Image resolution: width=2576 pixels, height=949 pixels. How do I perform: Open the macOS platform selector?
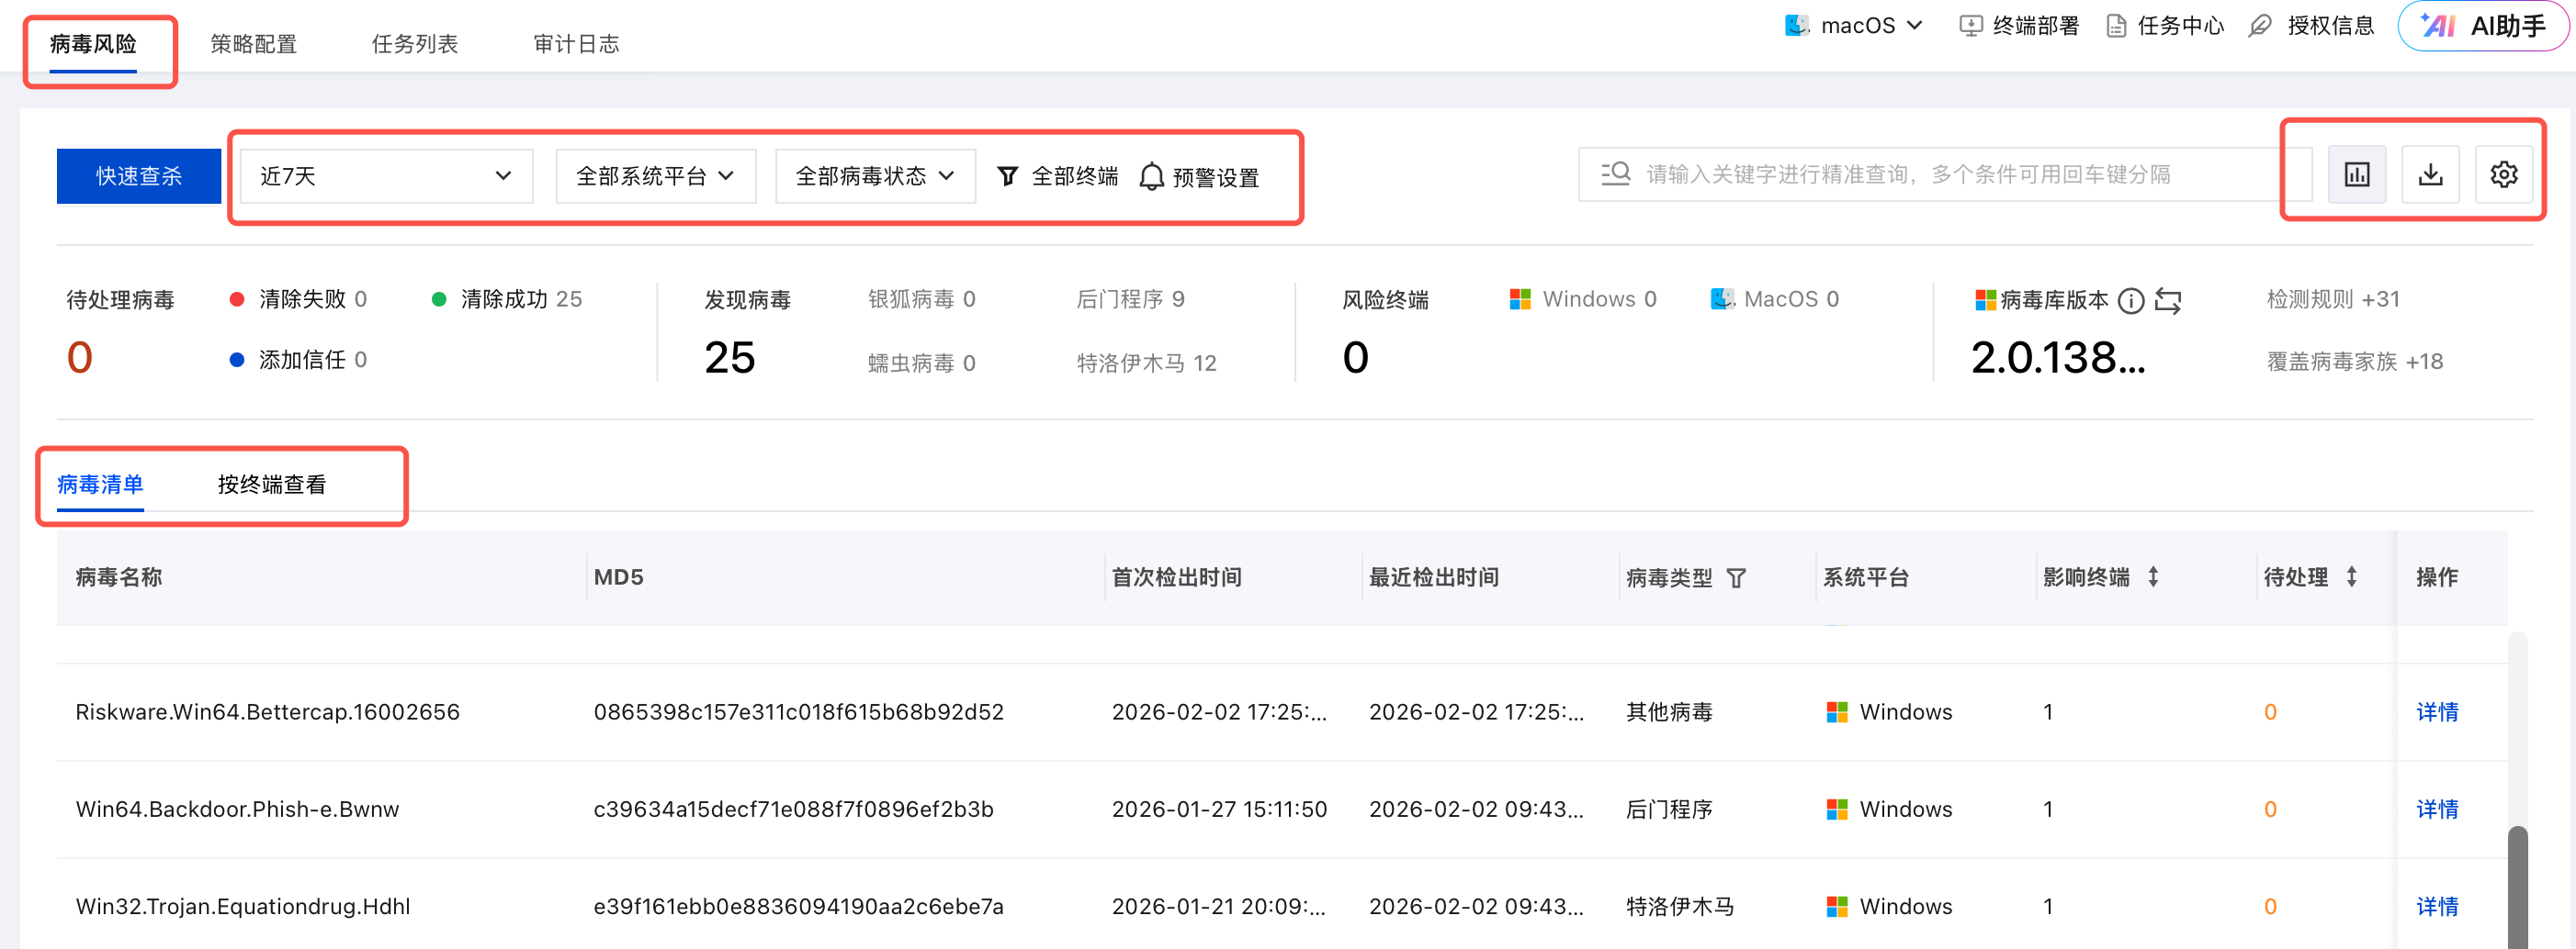pyautogui.click(x=1854, y=26)
